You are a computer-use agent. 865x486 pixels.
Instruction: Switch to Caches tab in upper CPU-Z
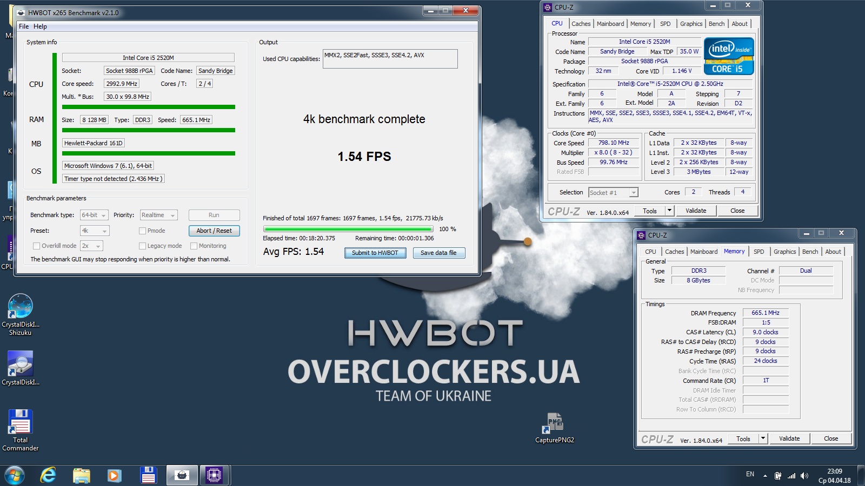tap(581, 24)
